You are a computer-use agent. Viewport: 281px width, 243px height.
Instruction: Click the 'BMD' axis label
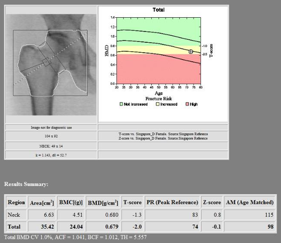pos(107,51)
